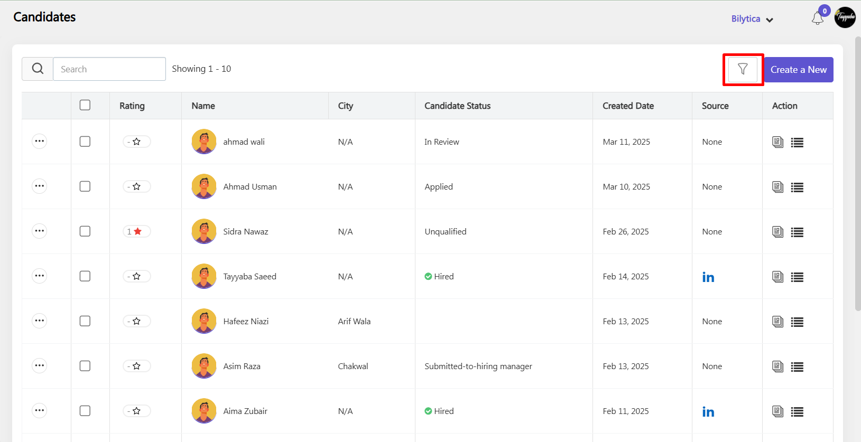Image resolution: width=861 pixels, height=442 pixels.
Task: Open the three-dot menu for Ahmad Usman
Action: pyautogui.click(x=39, y=186)
